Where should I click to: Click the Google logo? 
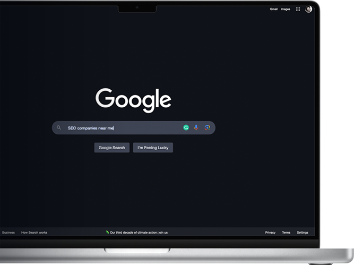(133, 100)
